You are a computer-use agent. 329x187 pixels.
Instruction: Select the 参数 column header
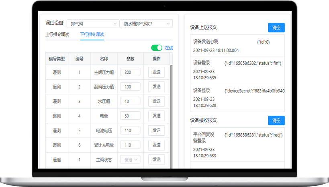(x=130, y=59)
